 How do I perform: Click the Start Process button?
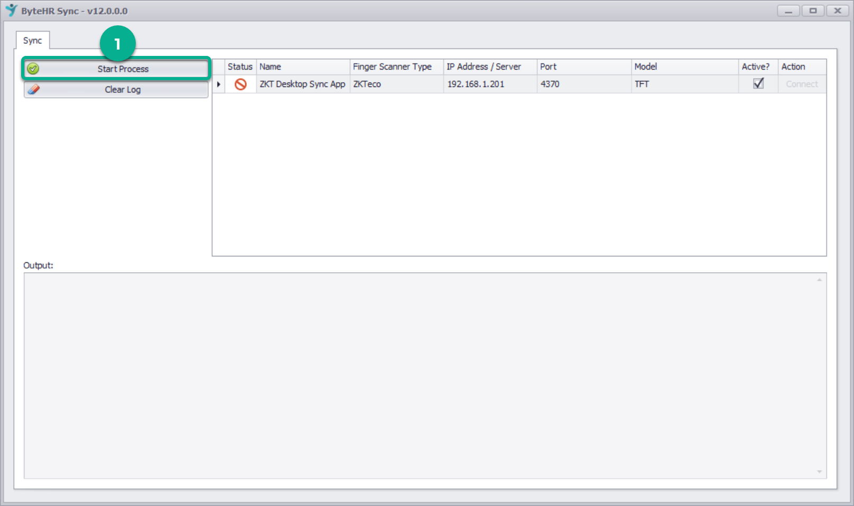point(116,69)
